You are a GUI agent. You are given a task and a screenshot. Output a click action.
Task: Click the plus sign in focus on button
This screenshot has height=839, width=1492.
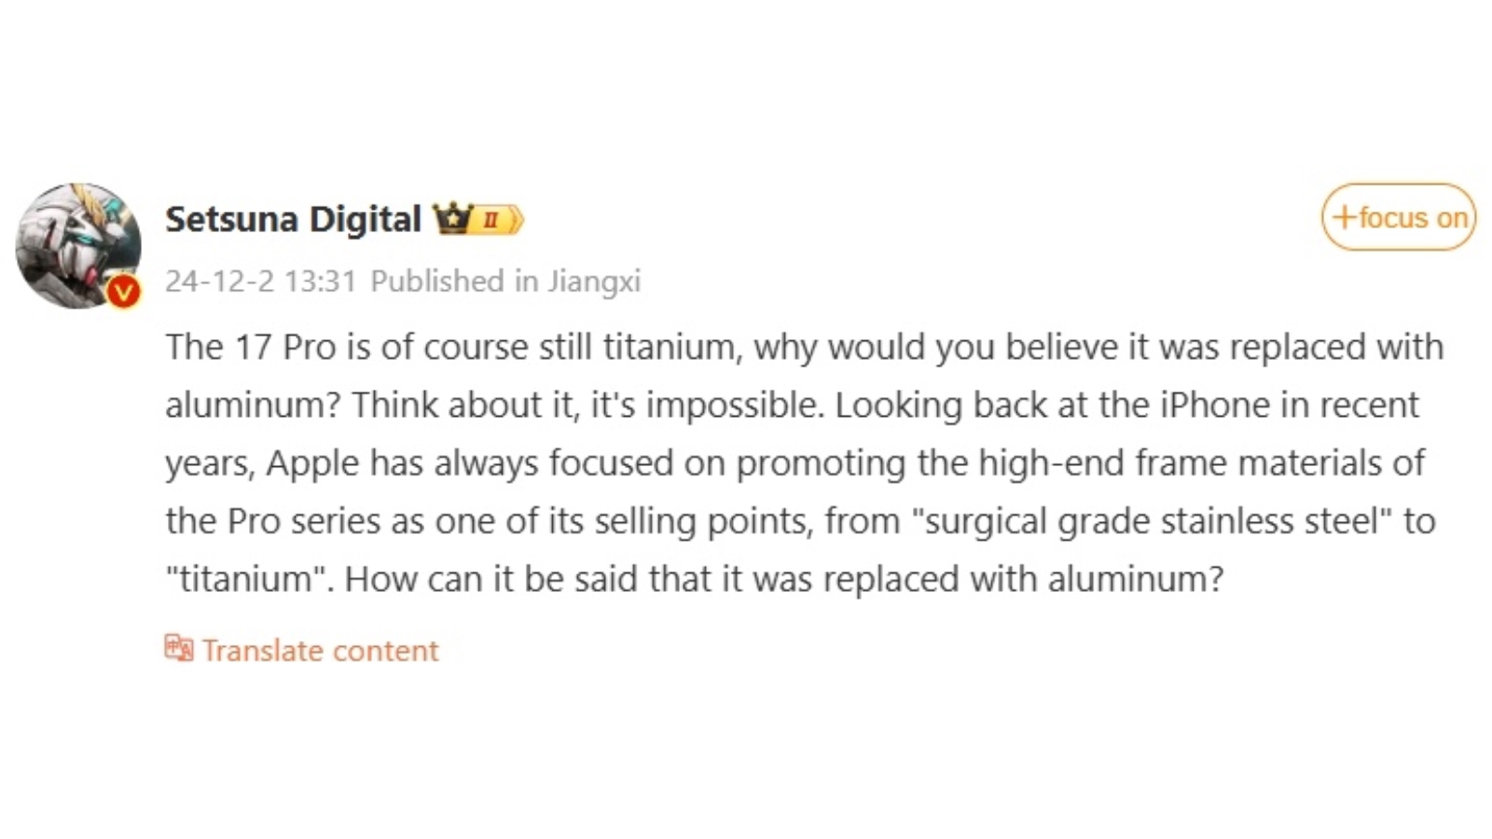tap(1344, 217)
